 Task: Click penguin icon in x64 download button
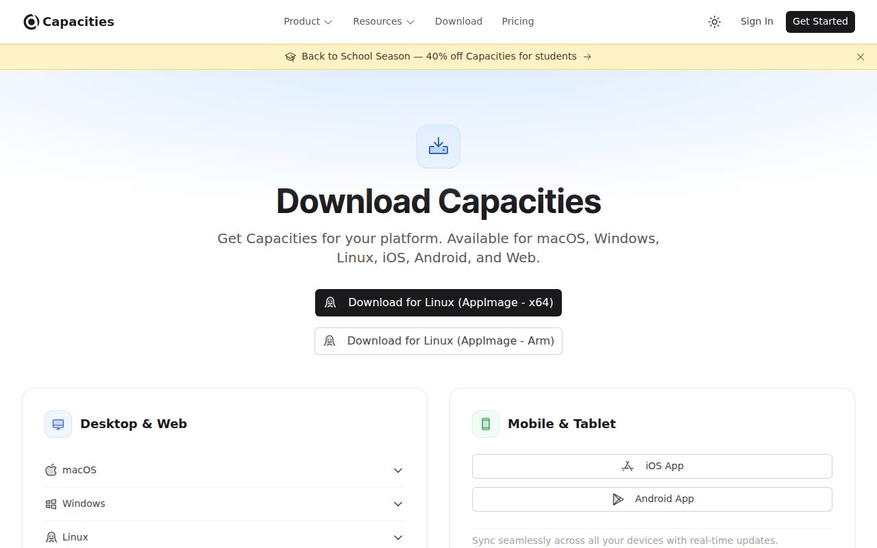tap(330, 303)
